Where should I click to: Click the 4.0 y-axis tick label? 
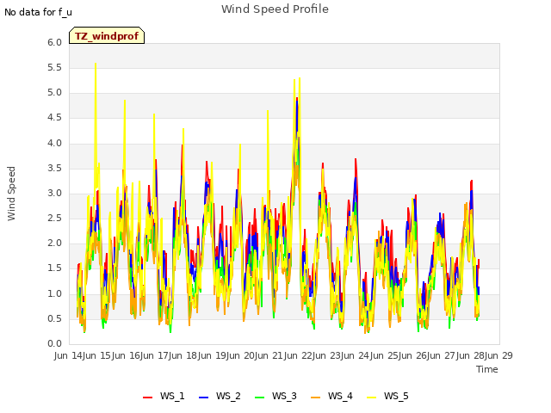54,143
